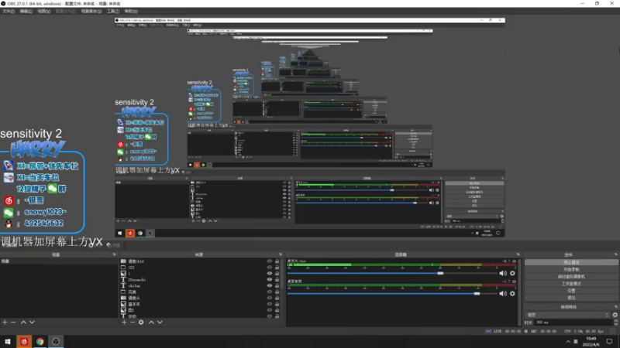Image resolution: width=620 pixels, height=348 pixels.
Task: Open the 帮助(H) menu
Action: (131, 12)
